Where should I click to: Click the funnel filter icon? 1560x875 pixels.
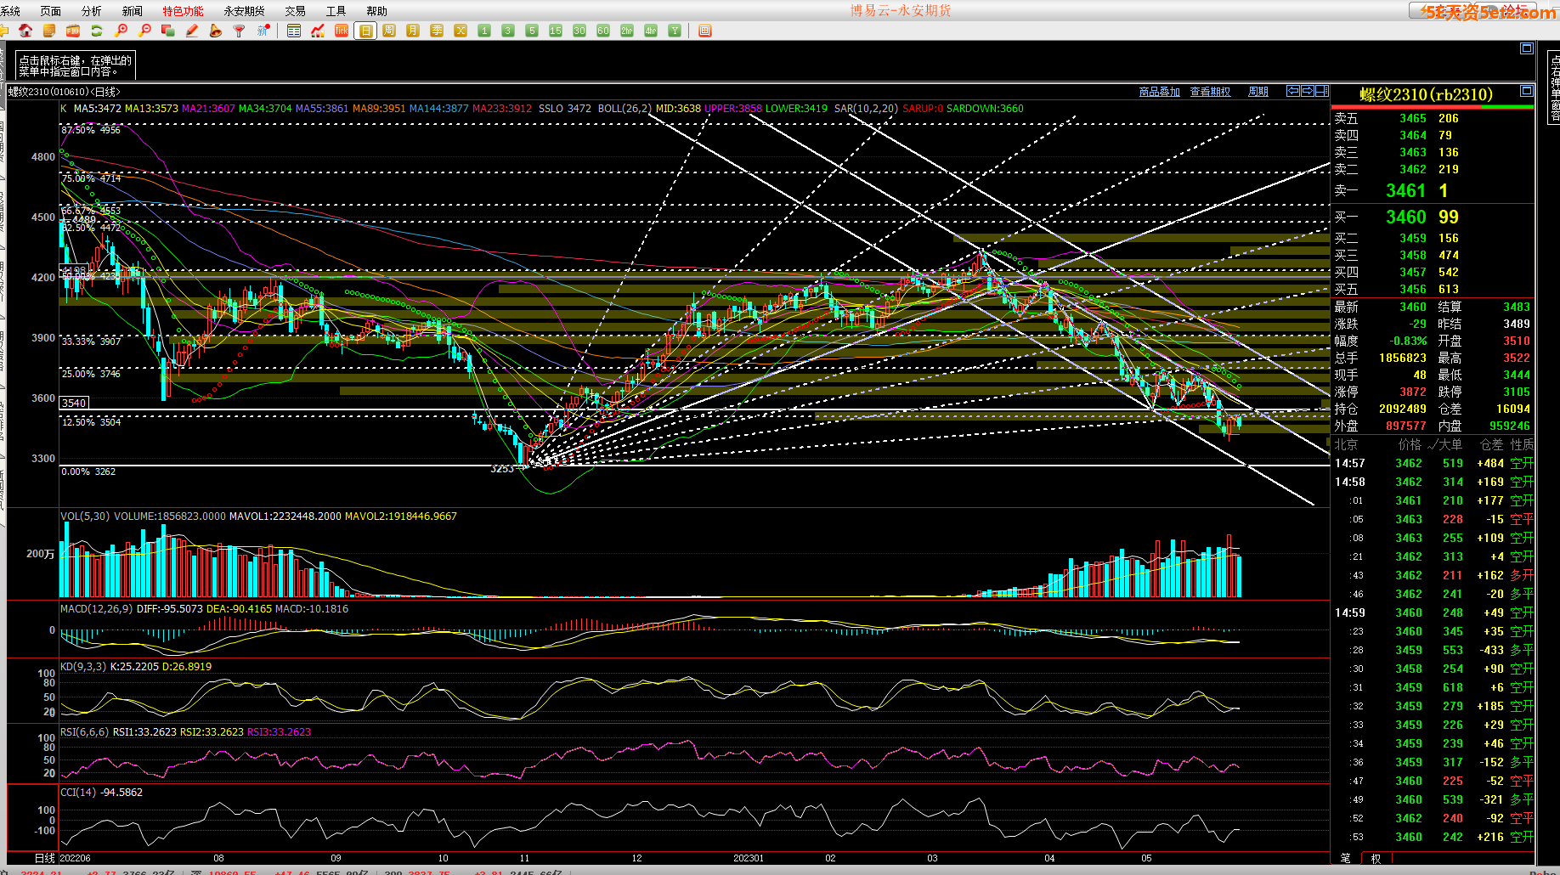tap(240, 31)
